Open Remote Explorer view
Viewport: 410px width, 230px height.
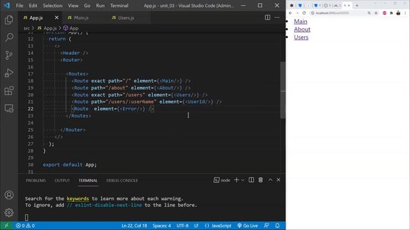point(9,108)
